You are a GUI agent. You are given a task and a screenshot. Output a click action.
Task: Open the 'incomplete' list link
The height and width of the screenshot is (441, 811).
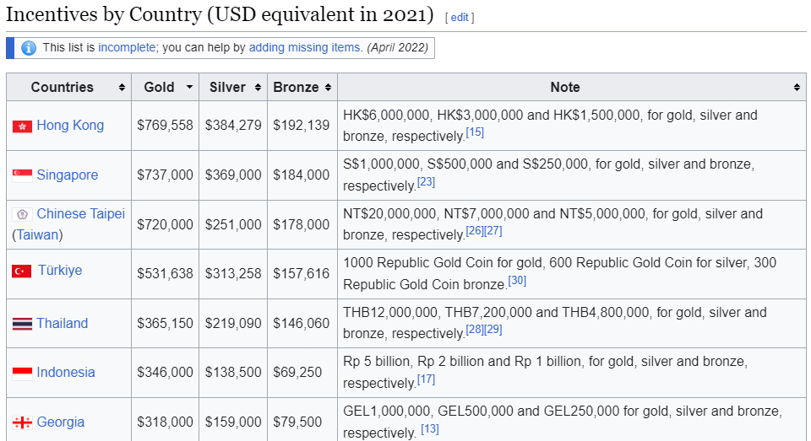(x=127, y=48)
